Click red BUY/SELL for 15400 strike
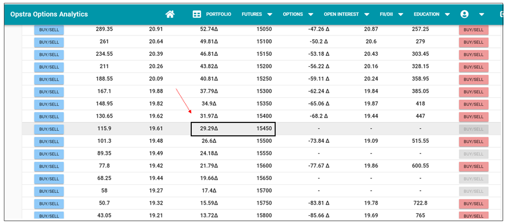This screenshot has height=224, width=505. pos(473,117)
